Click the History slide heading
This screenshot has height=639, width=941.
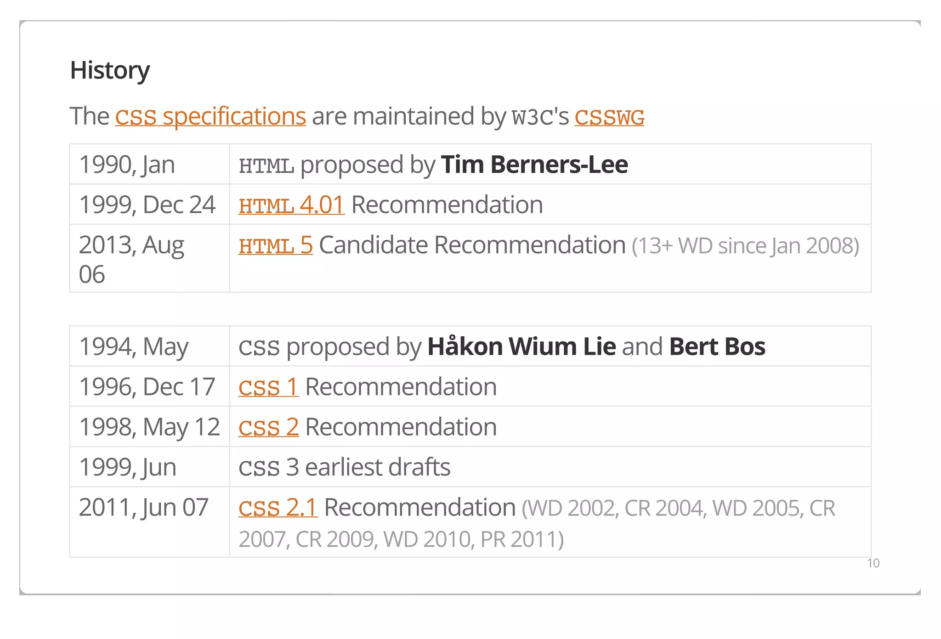pos(110,70)
